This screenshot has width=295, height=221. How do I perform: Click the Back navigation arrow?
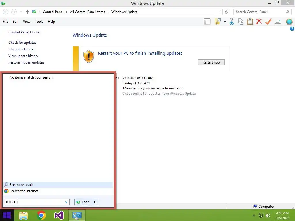6,12
